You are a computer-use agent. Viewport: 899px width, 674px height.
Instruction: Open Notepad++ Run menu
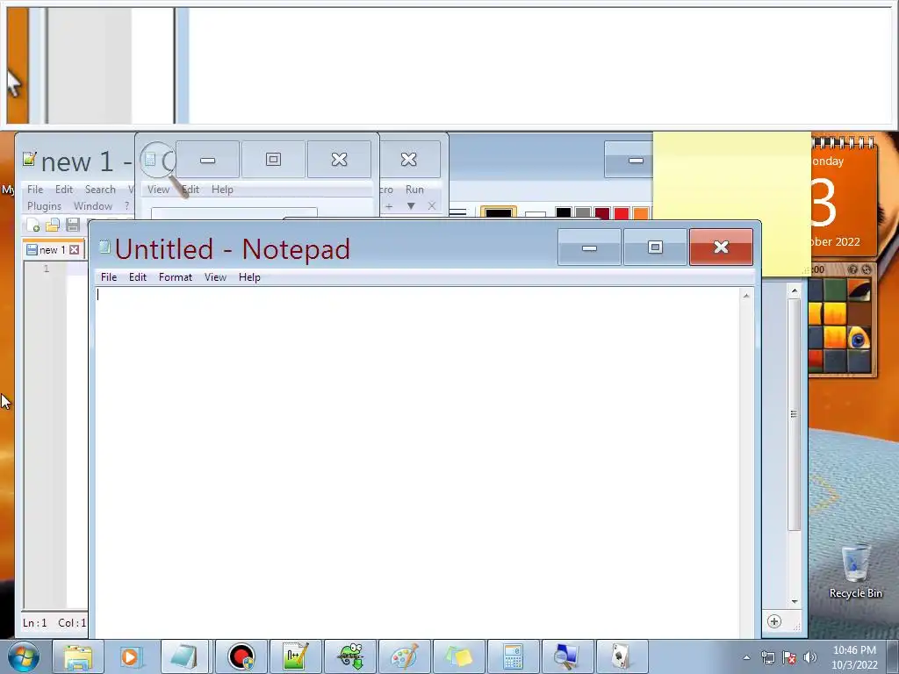[x=414, y=190]
